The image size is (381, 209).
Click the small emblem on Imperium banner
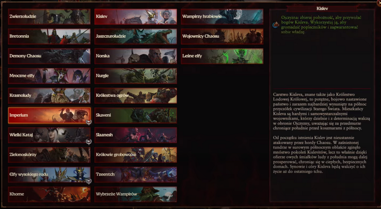[89, 122]
